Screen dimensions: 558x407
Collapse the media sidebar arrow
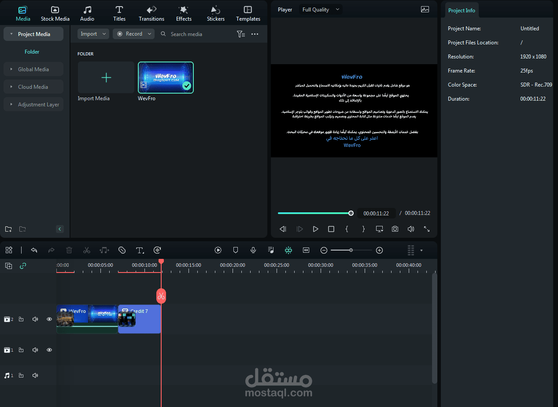click(60, 229)
